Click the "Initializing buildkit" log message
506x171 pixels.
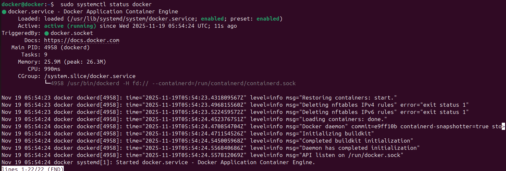coord(338,133)
